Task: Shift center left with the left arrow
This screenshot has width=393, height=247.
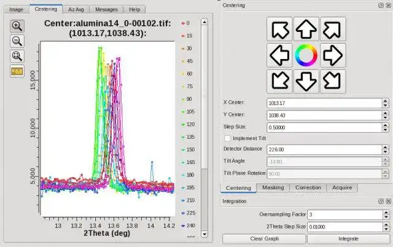Action: click(x=279, y=55)
